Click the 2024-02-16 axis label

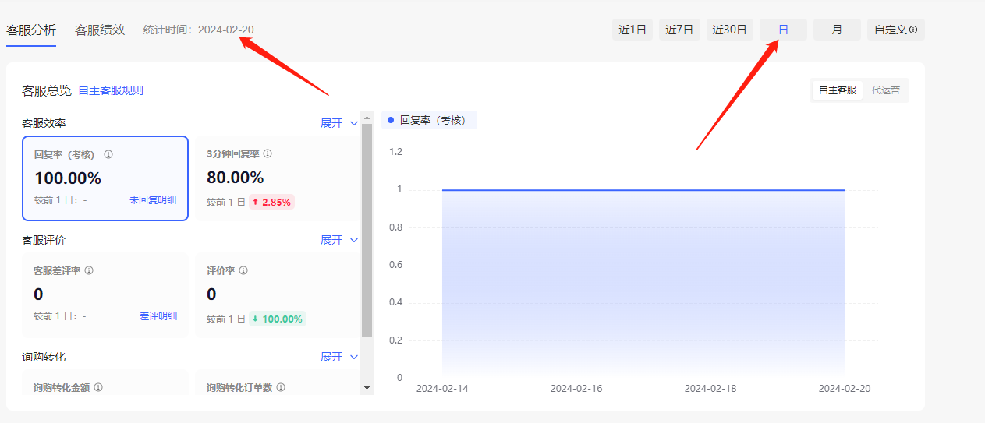tap(576, 388)
